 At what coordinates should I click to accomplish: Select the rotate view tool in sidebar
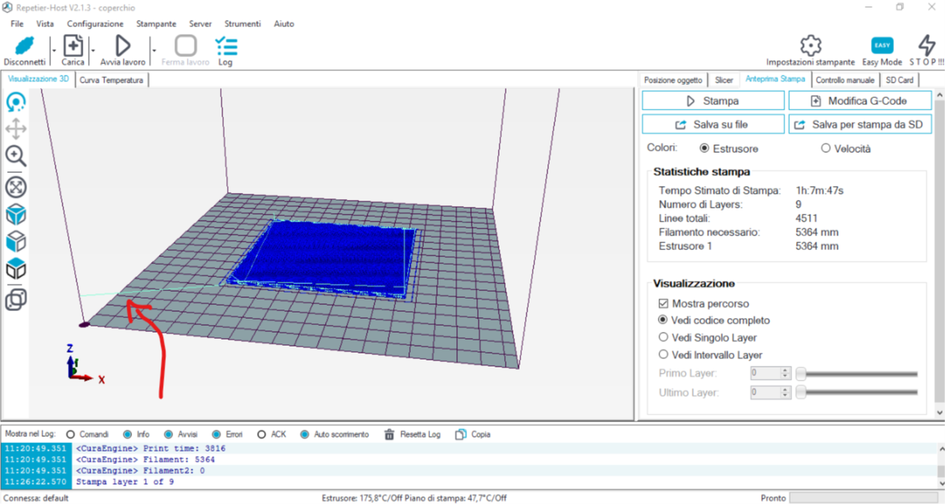pos(15,102)
